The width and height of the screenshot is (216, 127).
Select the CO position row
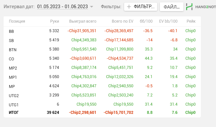(102, 58)
